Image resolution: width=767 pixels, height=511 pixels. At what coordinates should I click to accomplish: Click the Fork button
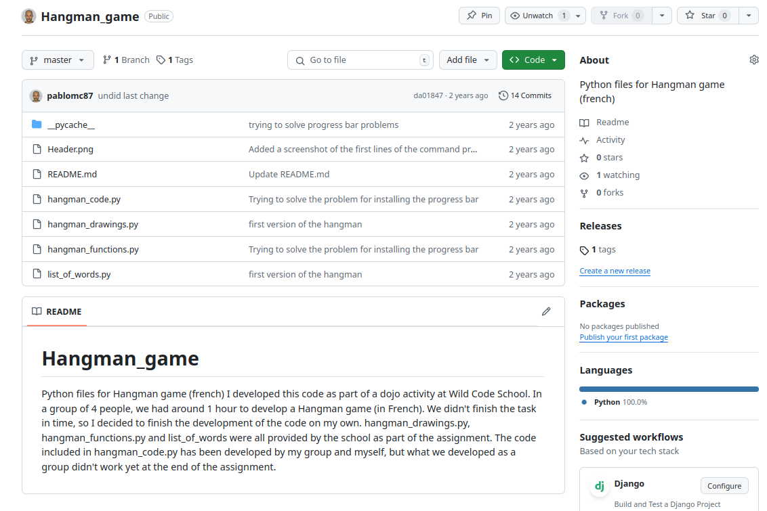pos(621,16)
